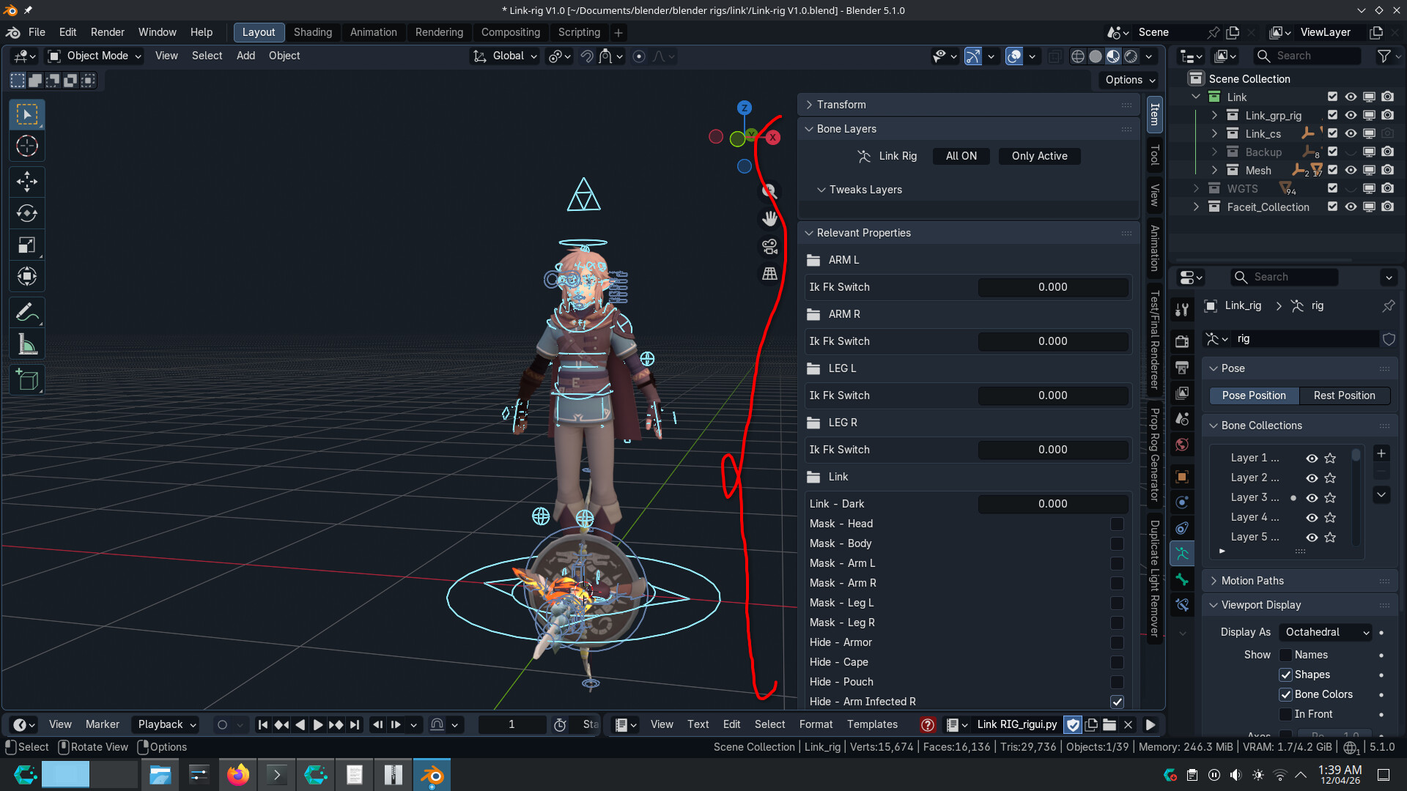This screenshot has height=791, width=1407.
Task: Select the Scale tool
Action: (x=27, y=245)
